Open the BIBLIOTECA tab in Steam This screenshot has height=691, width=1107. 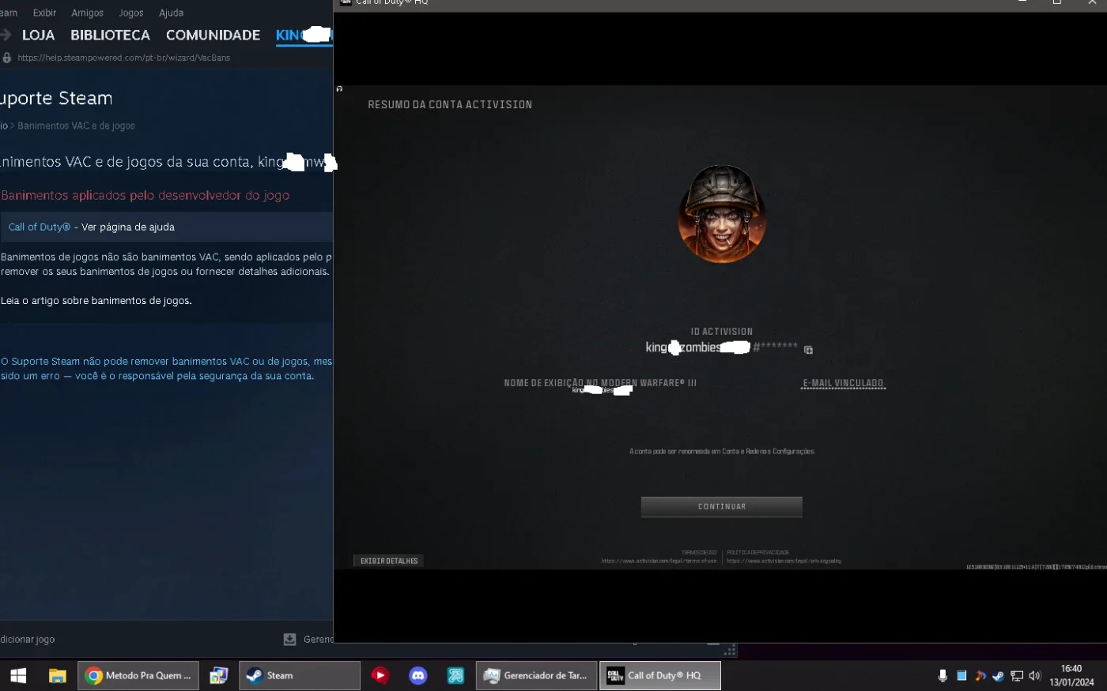[110, 35]
